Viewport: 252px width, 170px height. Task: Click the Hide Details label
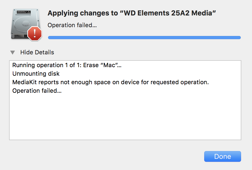tap(37, 52)
